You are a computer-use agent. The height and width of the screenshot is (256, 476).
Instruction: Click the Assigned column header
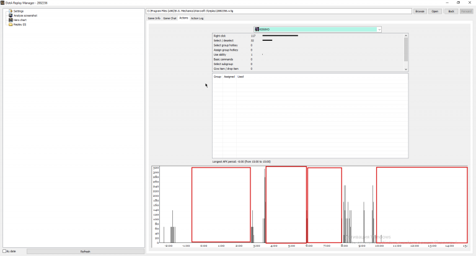tap(229, 77)
